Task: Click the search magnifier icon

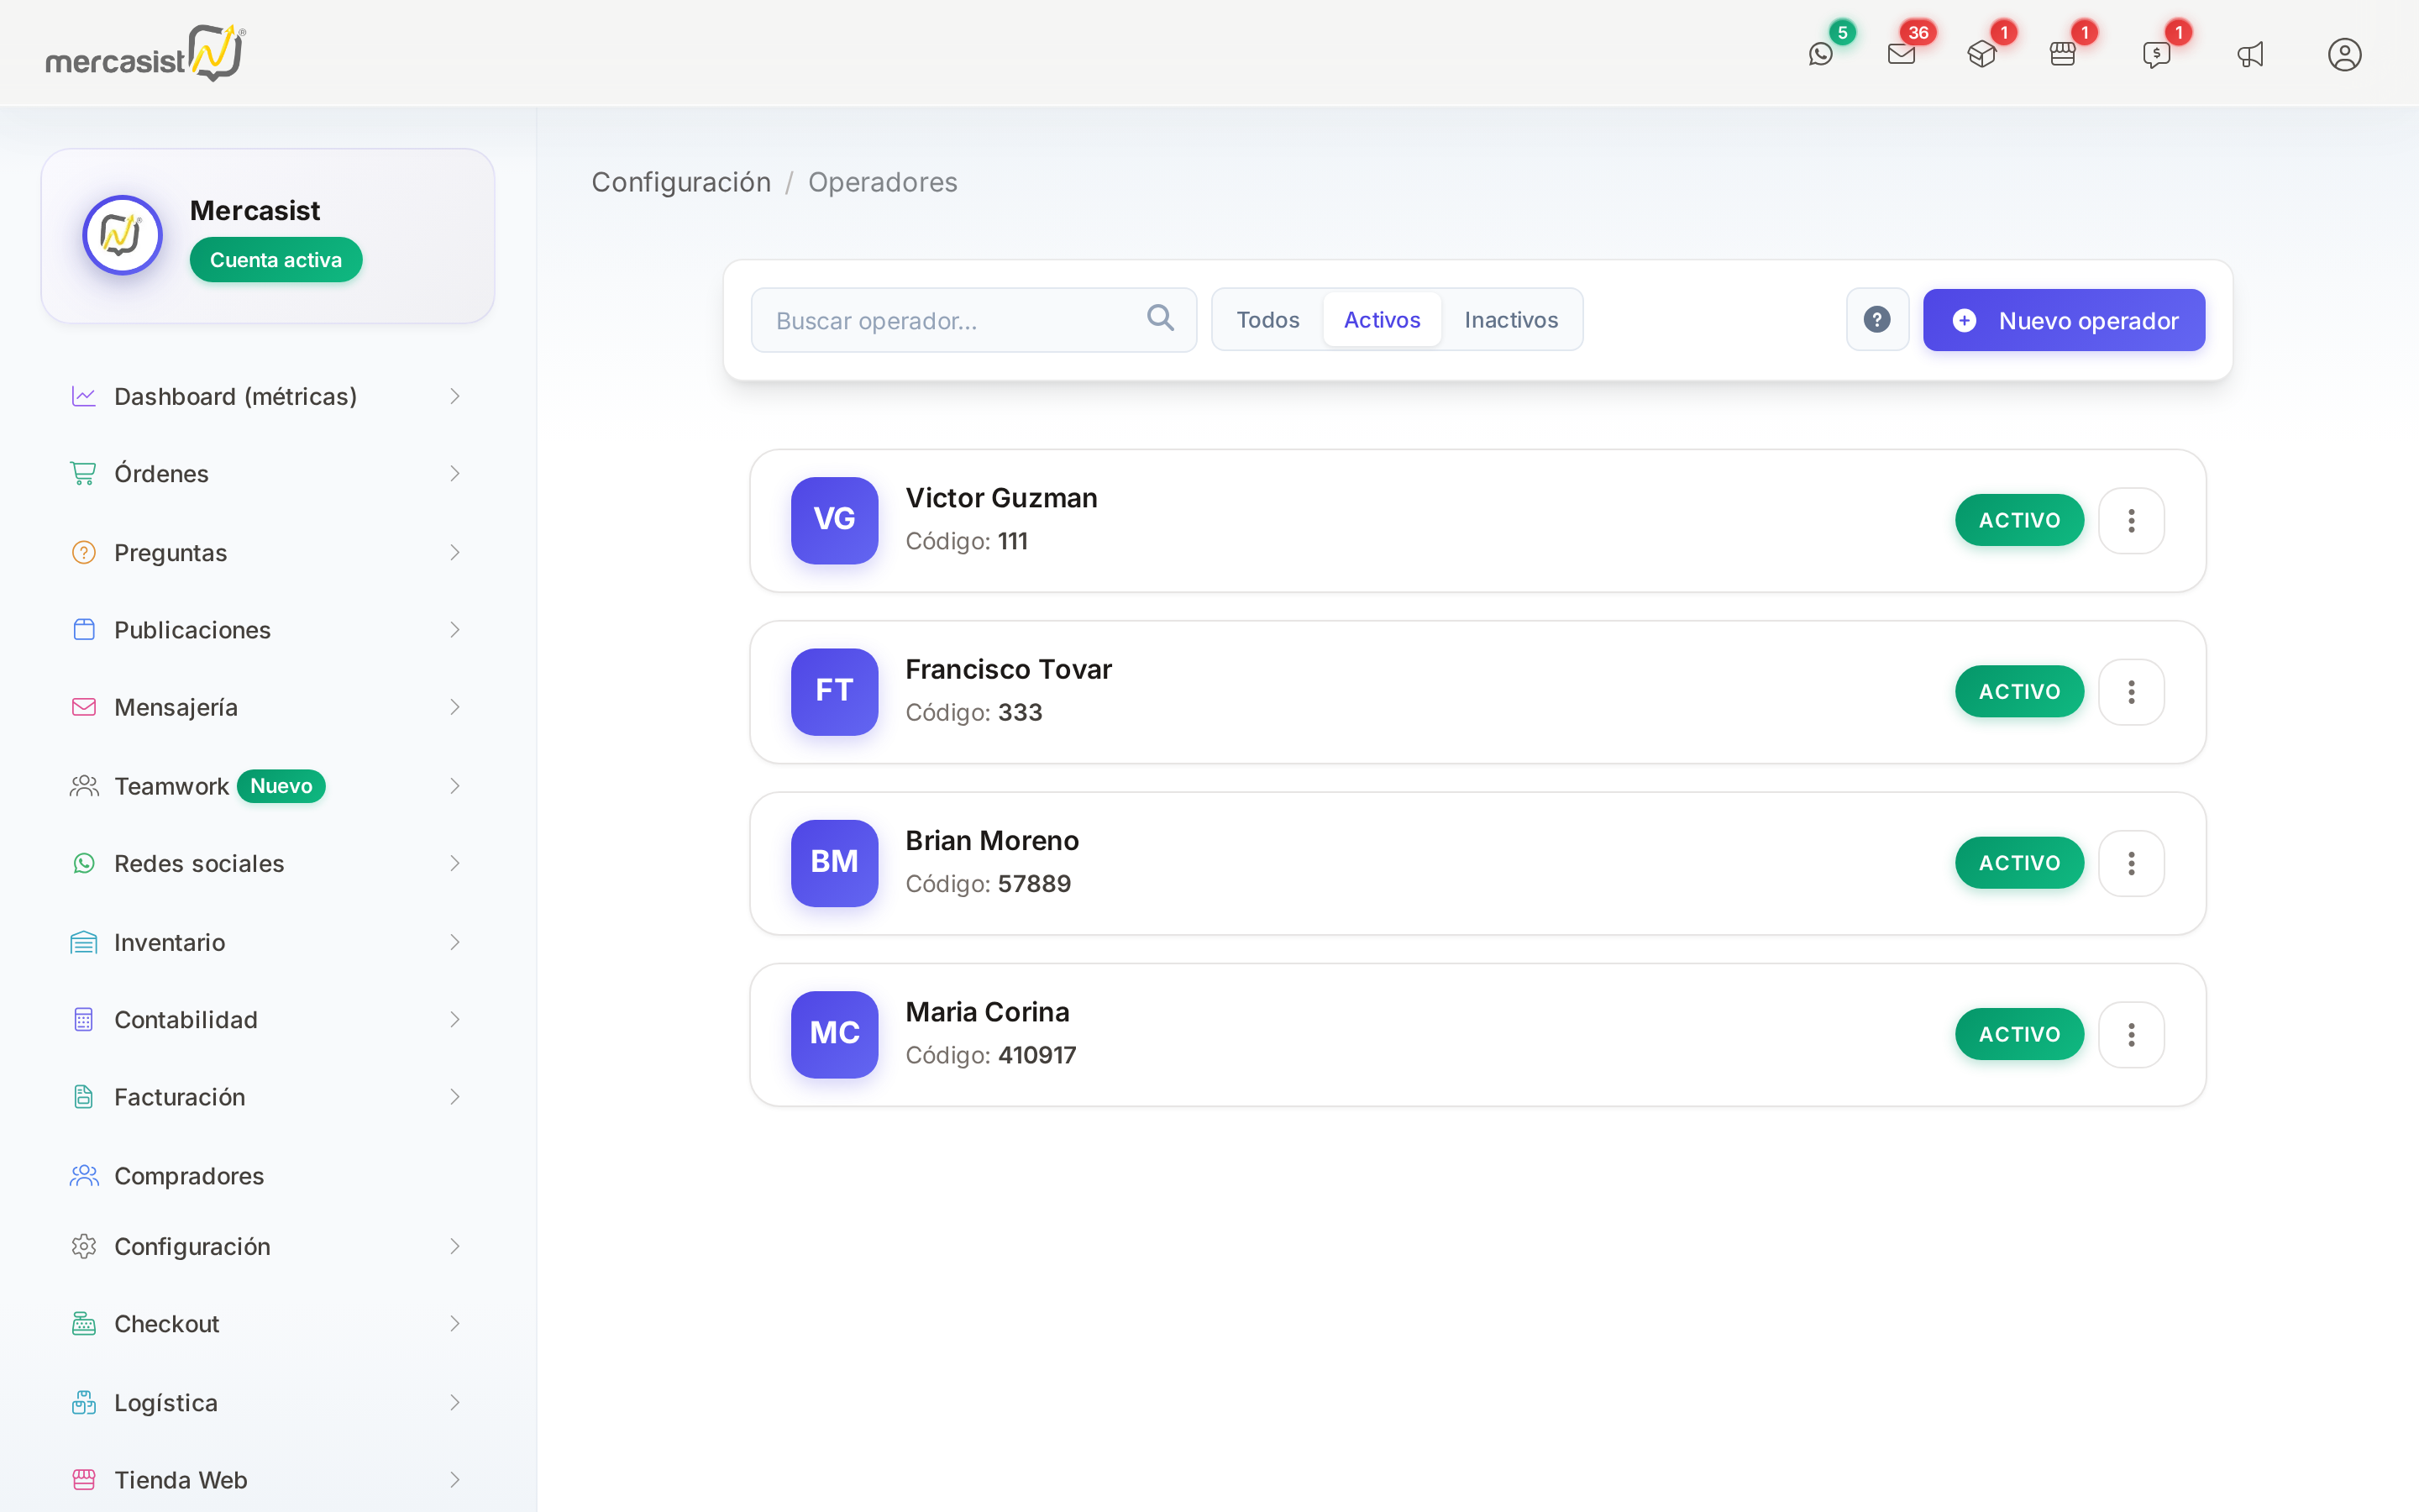Action: 1159,318
